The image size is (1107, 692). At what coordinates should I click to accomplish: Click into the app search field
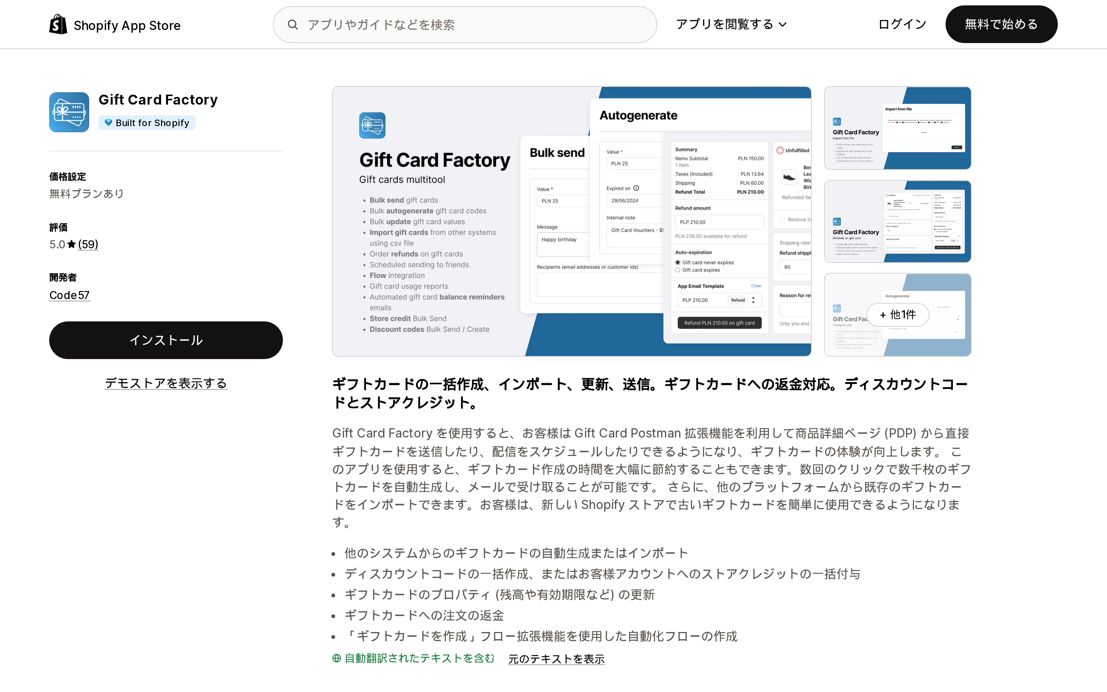point(465,25)
